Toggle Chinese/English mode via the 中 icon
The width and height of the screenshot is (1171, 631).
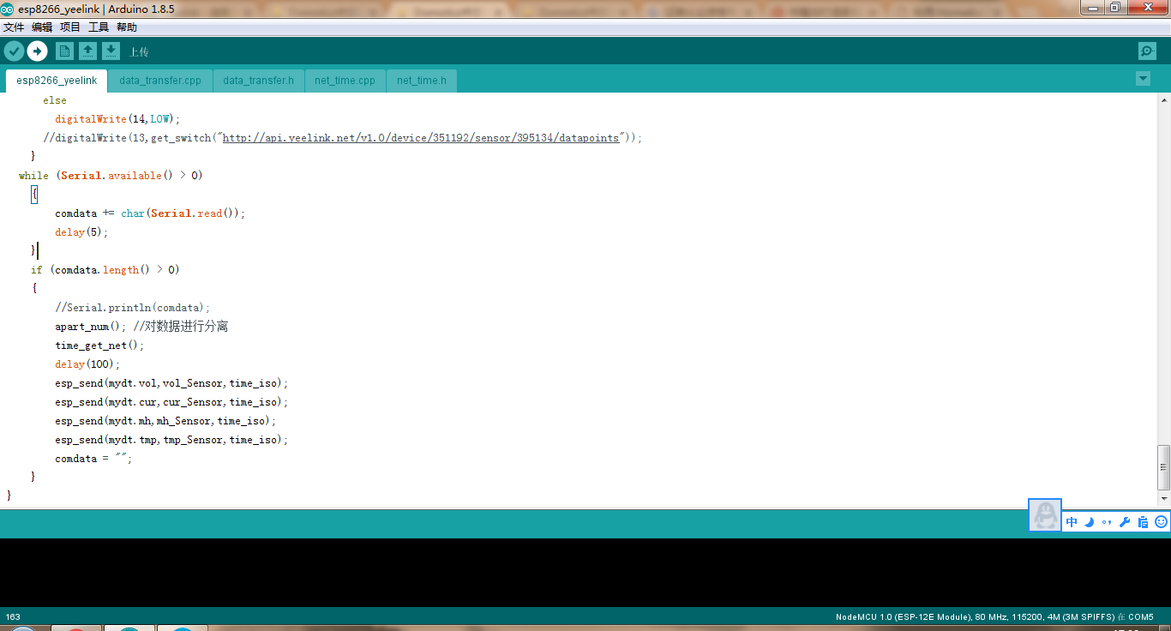point(1072,522)
